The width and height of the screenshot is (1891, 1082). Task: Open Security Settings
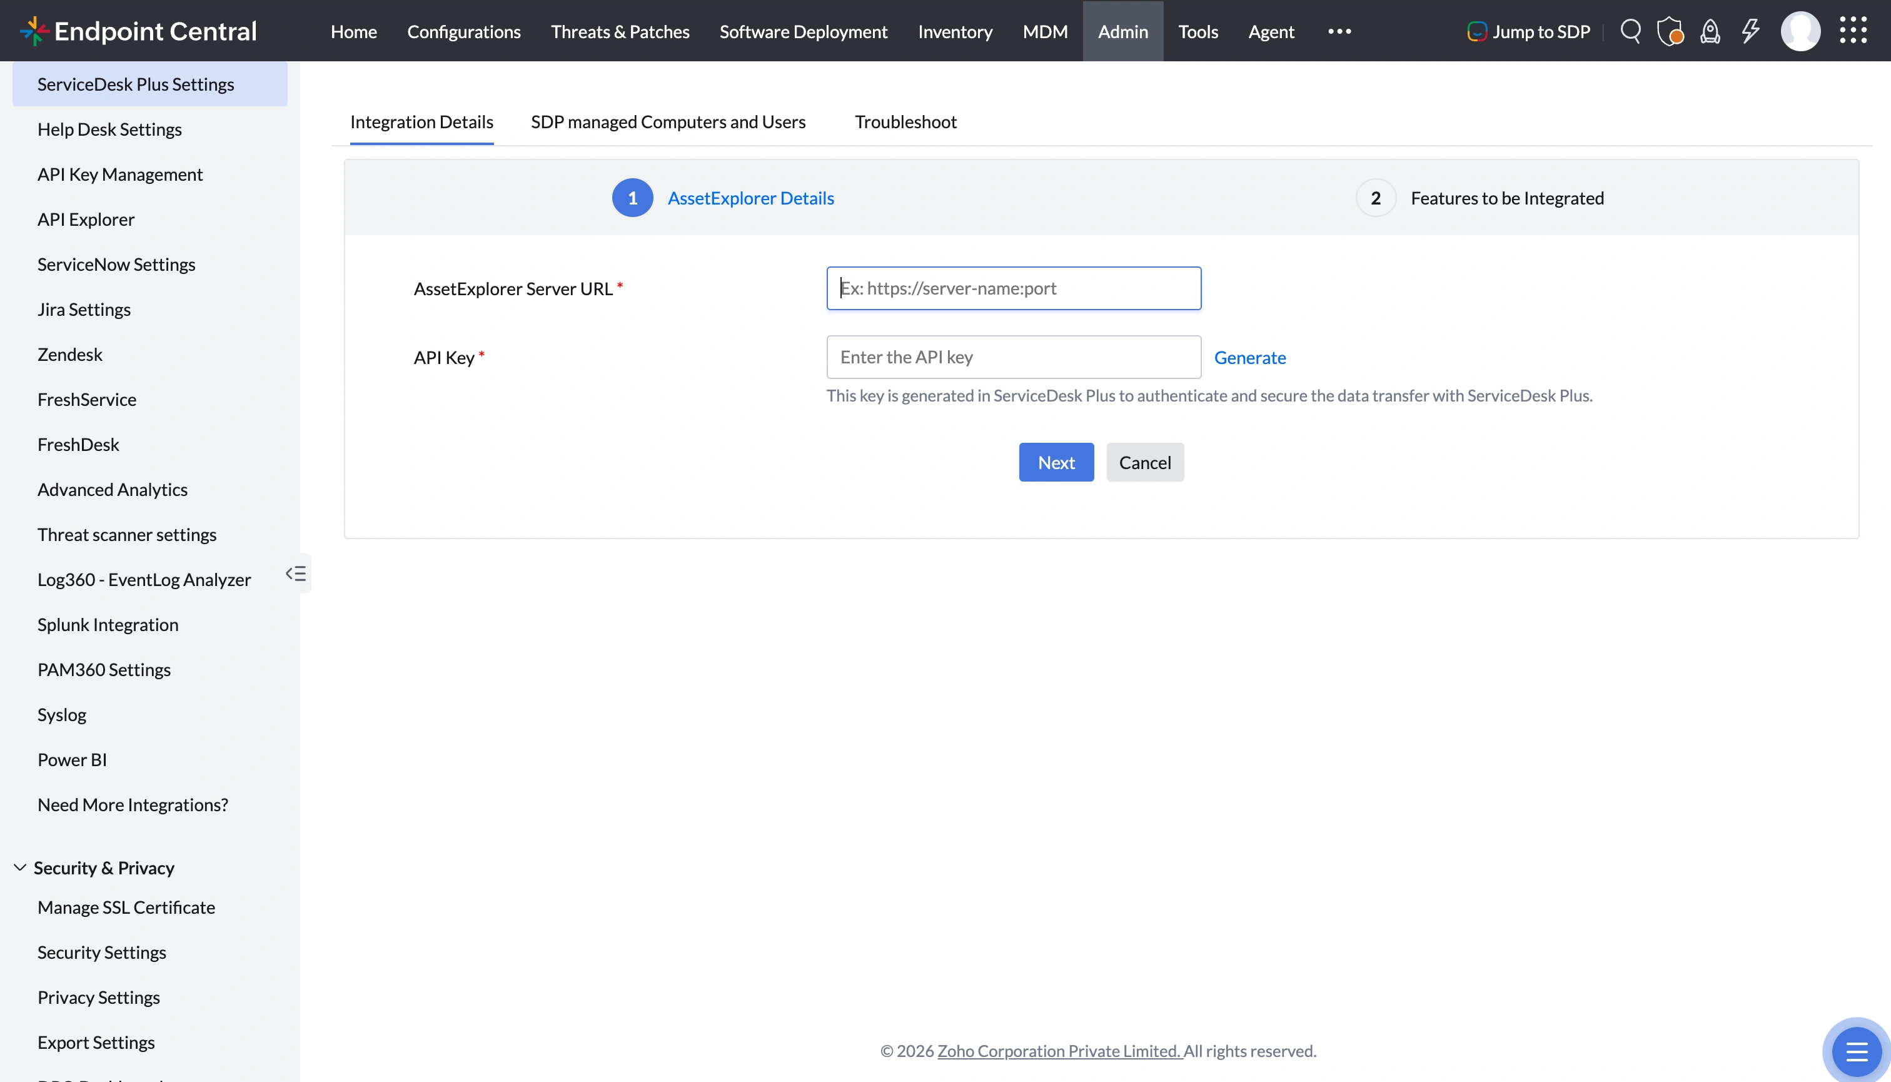102,953
